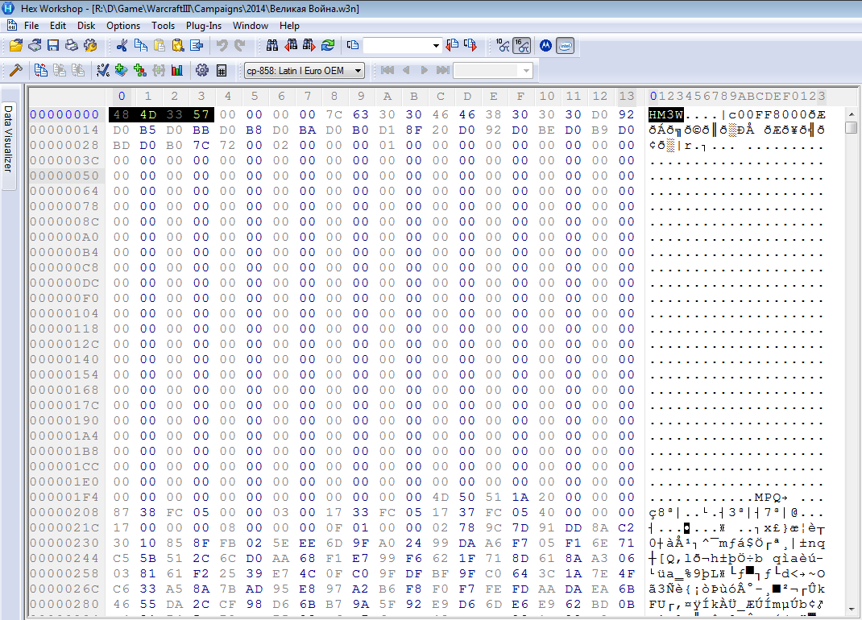The width and height of the screenshot is (862, 620).
Task: Jump to last navigation record button
Action: [x=443, y=70]
